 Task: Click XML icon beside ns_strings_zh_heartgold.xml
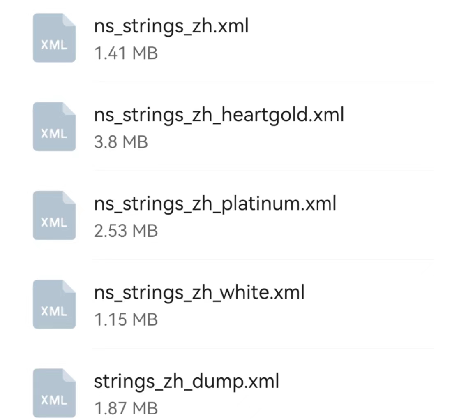click(54, 127)
